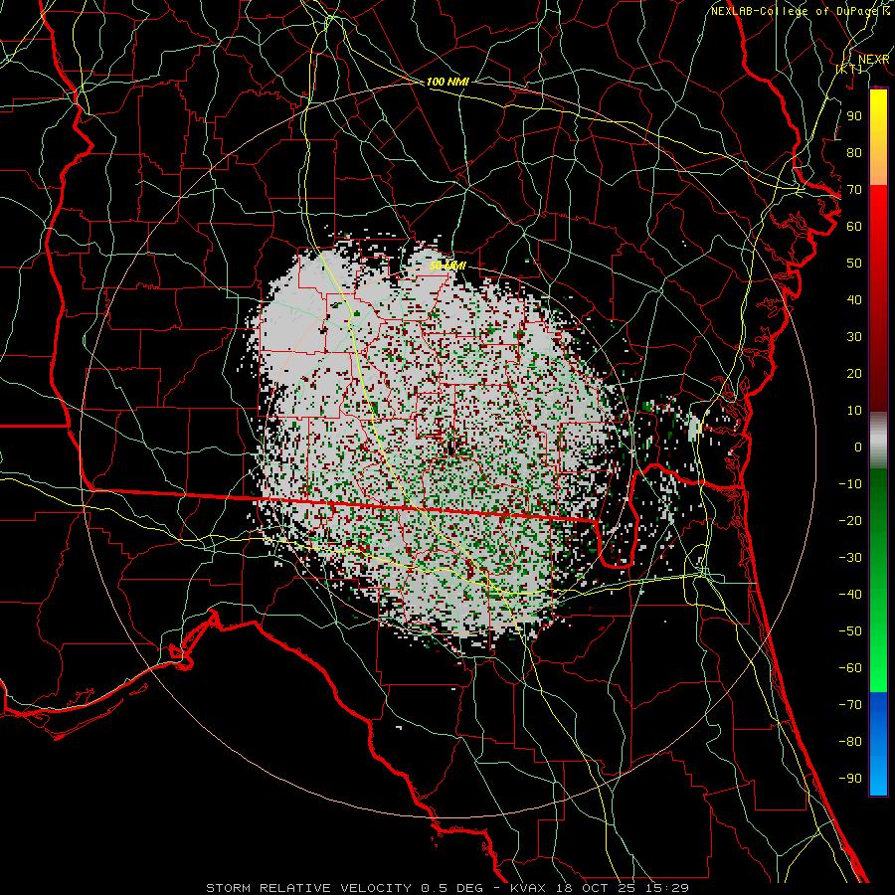Click the -70 knot scale value
The image size is (895, 895).
850,705
